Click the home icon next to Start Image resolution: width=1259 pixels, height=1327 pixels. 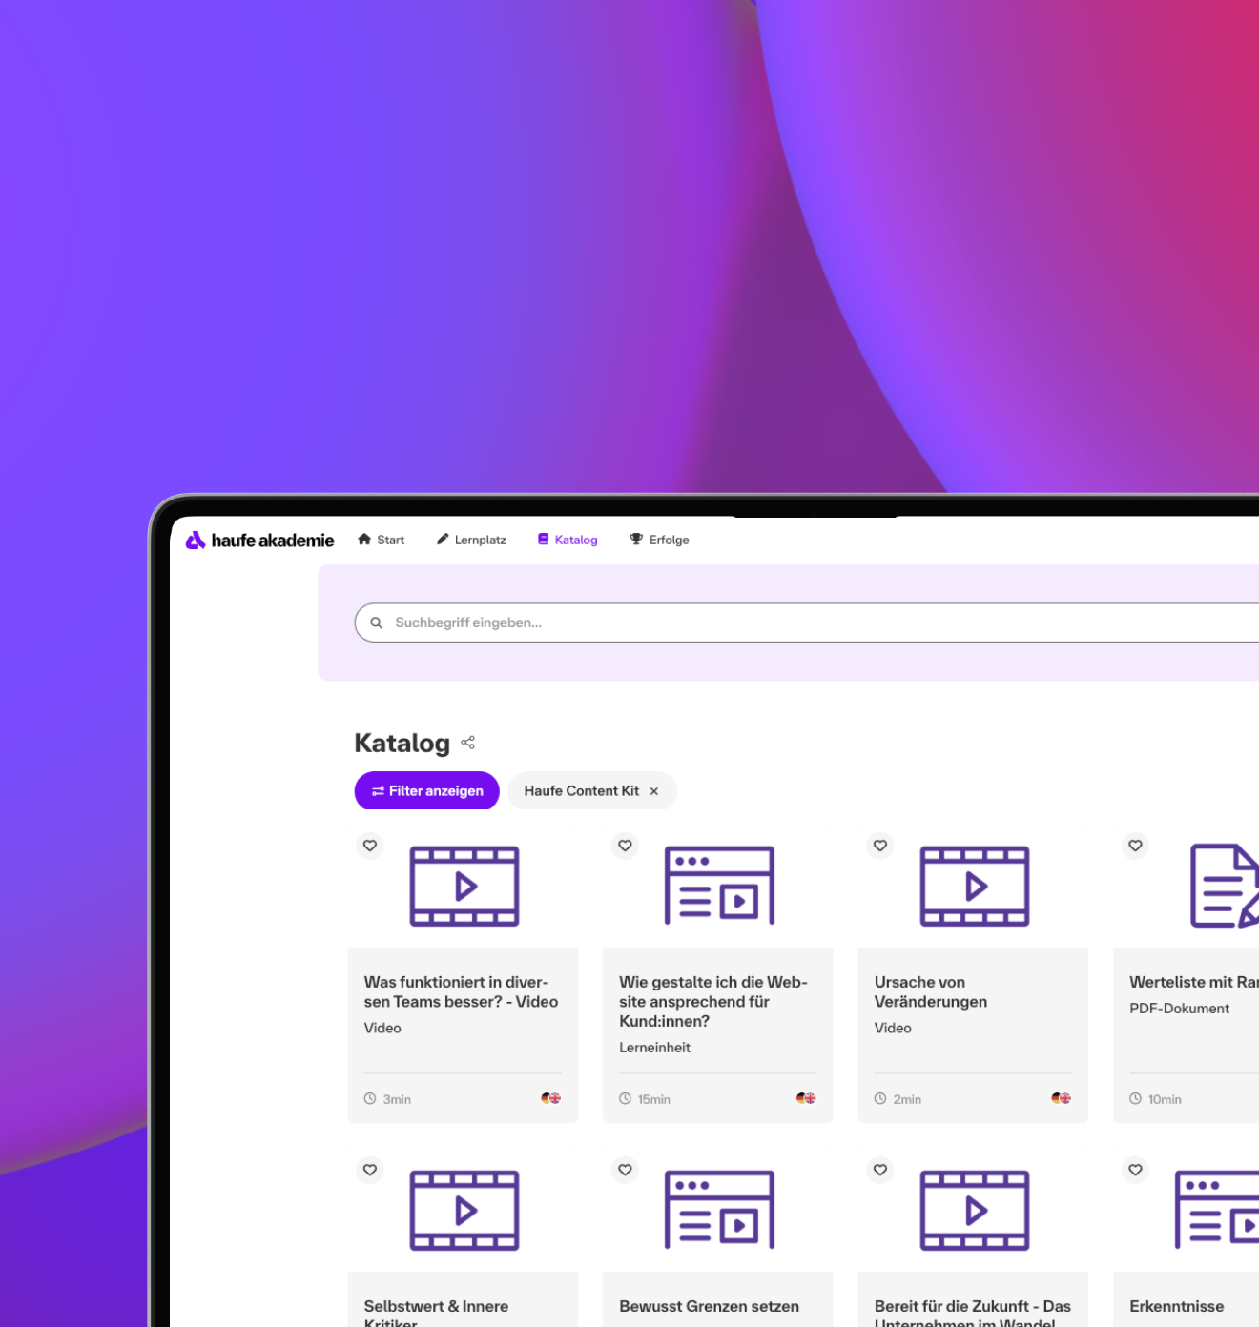tap(363, 539)
